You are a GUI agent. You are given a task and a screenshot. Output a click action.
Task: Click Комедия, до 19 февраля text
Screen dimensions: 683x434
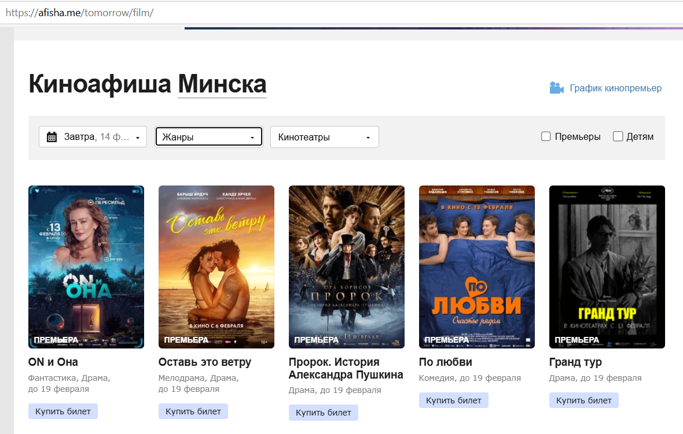[x=470, y=378]
